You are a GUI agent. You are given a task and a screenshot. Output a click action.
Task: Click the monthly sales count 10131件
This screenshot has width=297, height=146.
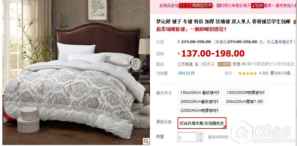click(x=186, y=73)
